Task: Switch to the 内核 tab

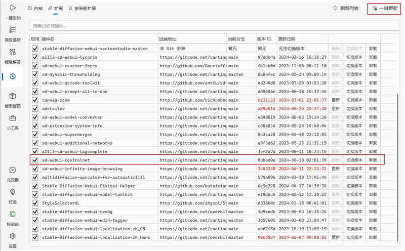Action: coord(35,8)
